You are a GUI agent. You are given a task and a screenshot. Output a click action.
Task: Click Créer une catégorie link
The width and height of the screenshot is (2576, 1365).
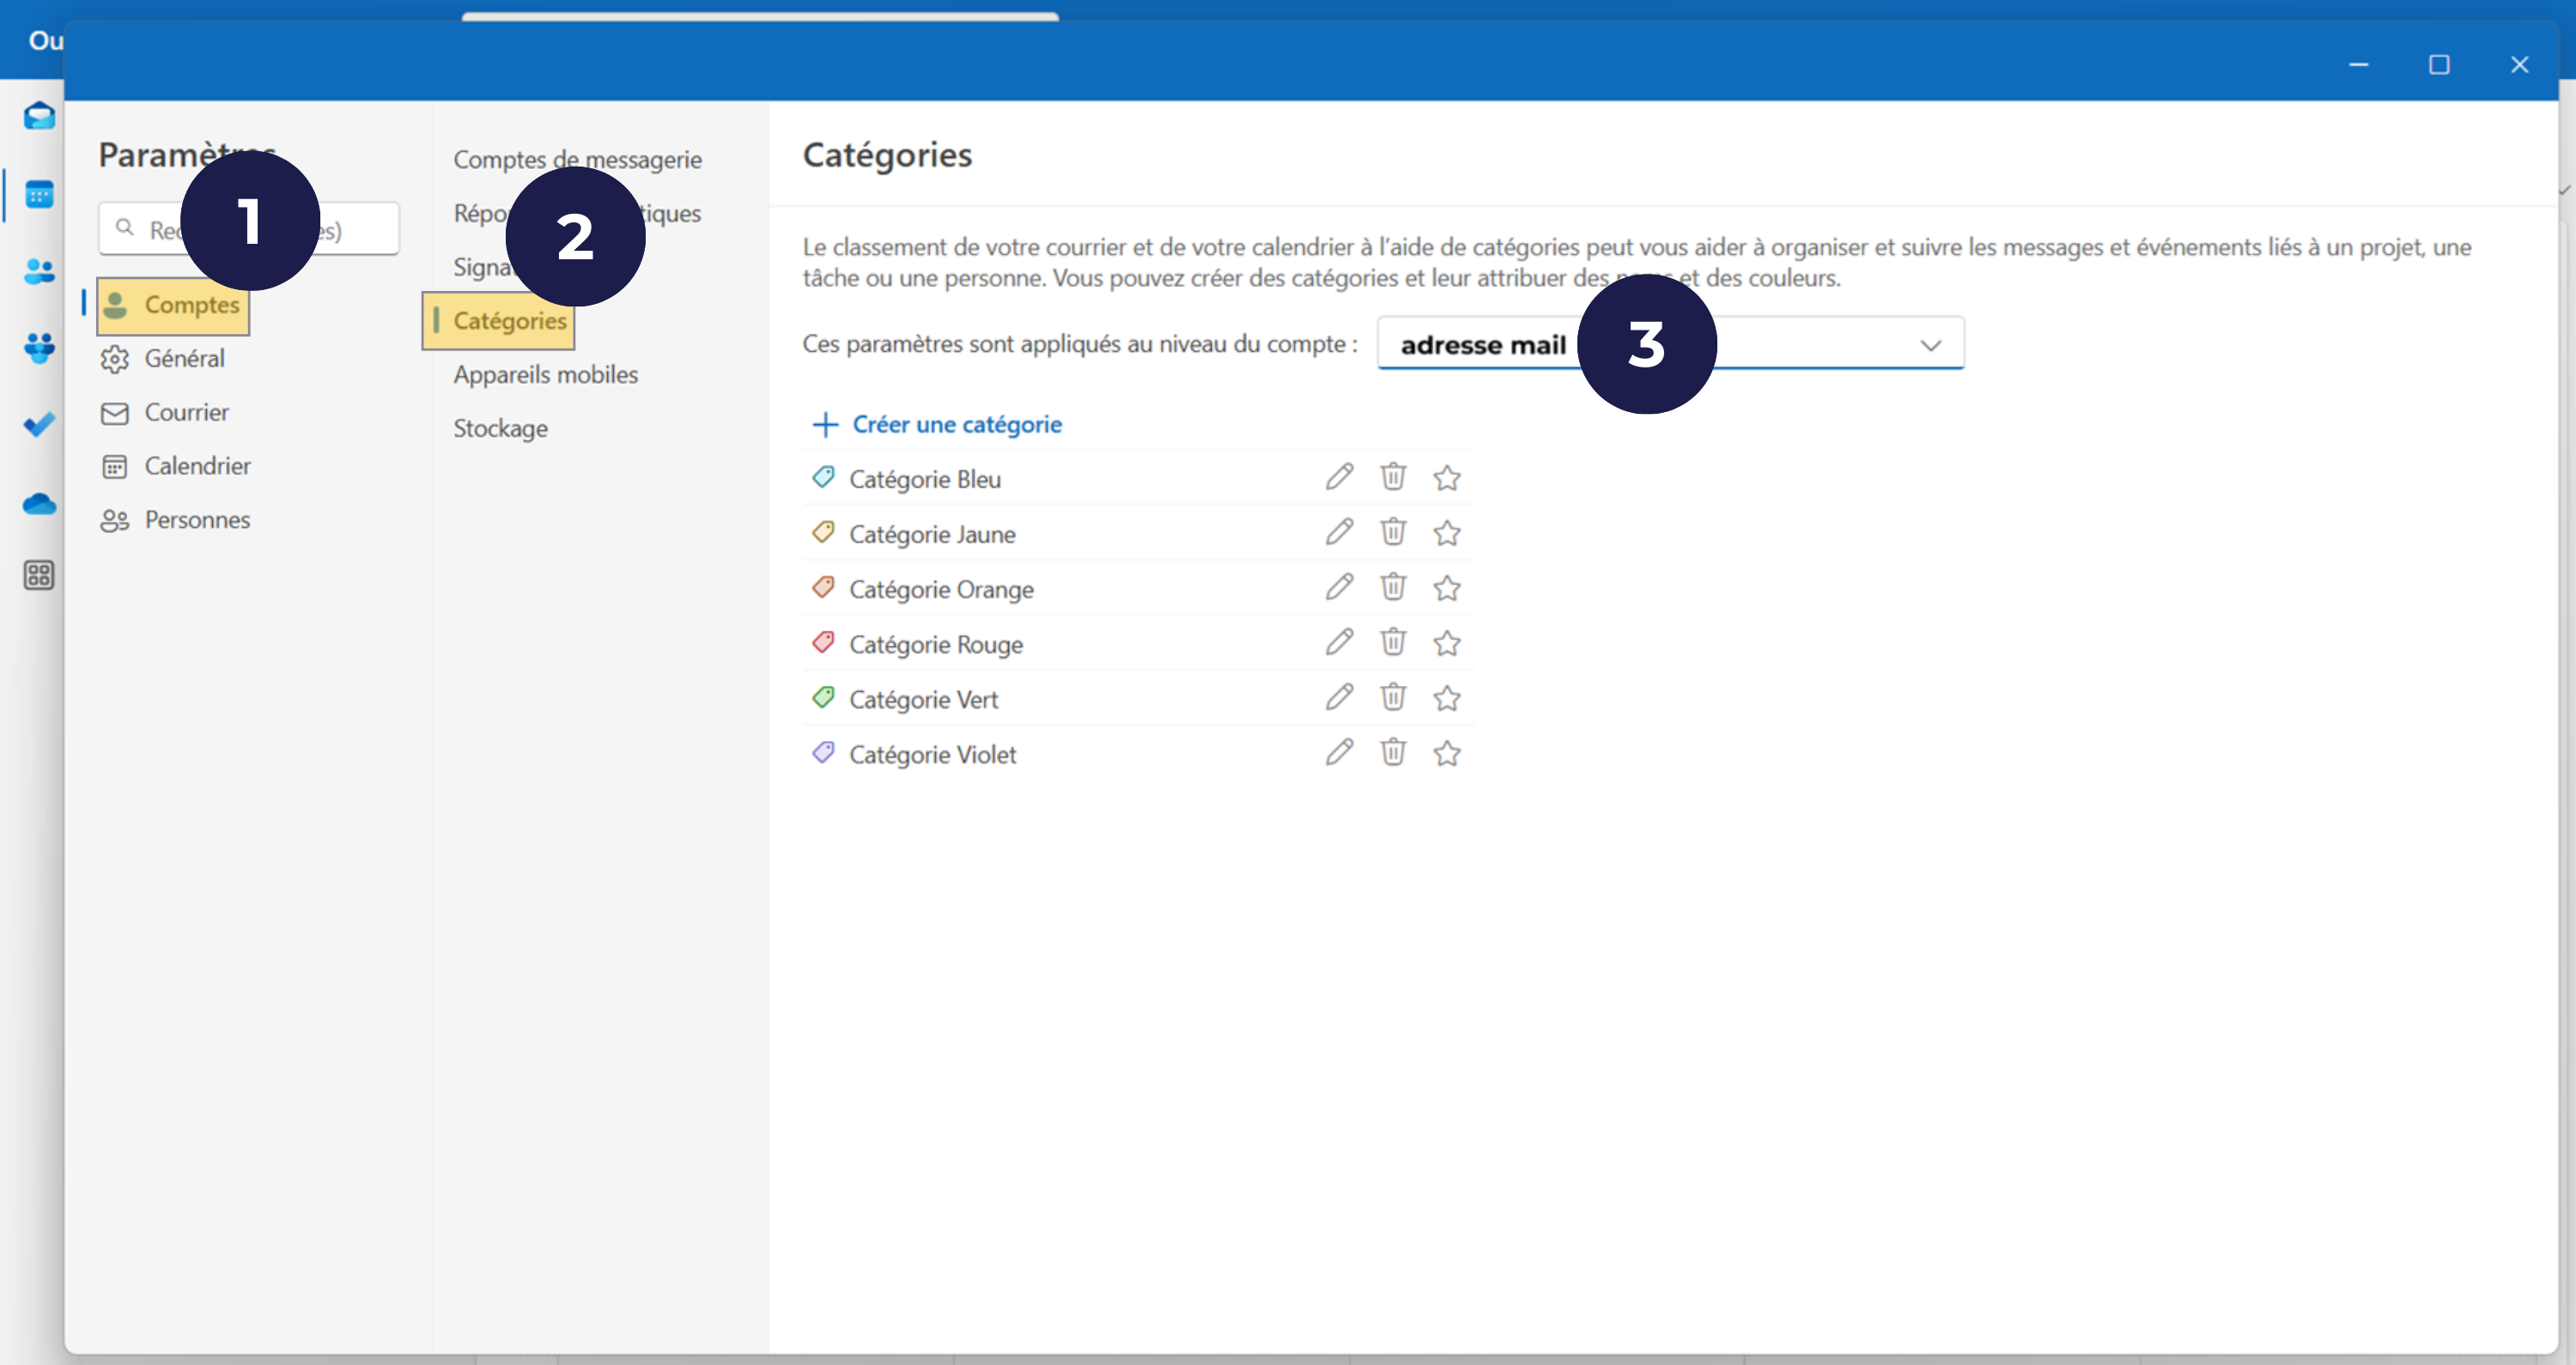click(956, 425)
